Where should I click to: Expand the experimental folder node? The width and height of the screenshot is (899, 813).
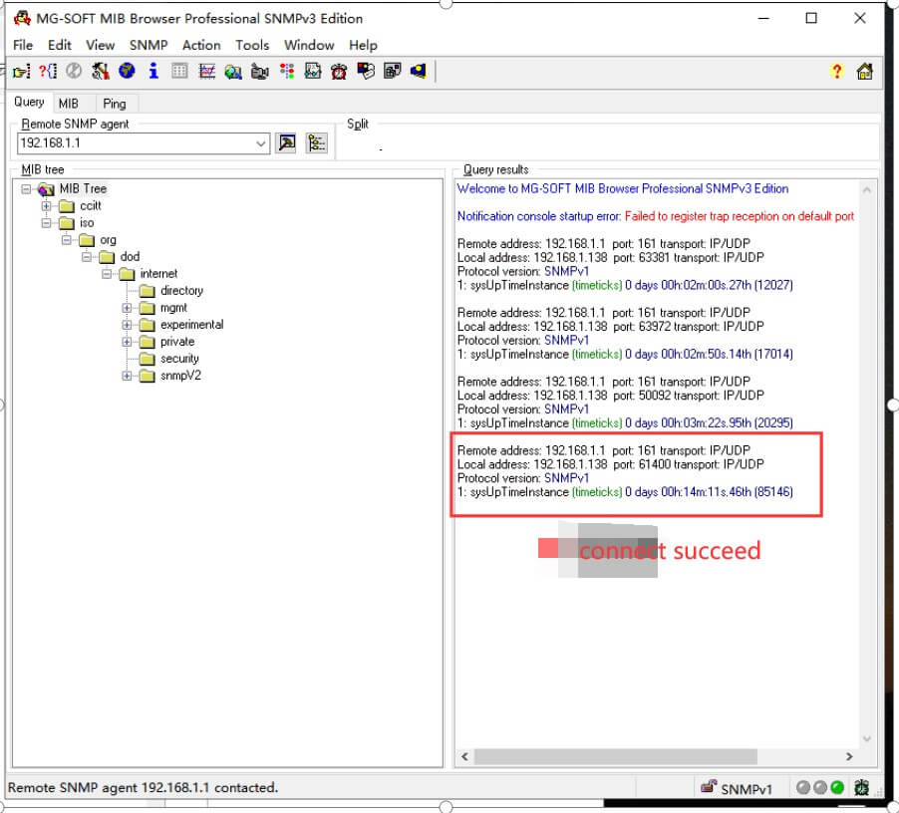[127, 325]
